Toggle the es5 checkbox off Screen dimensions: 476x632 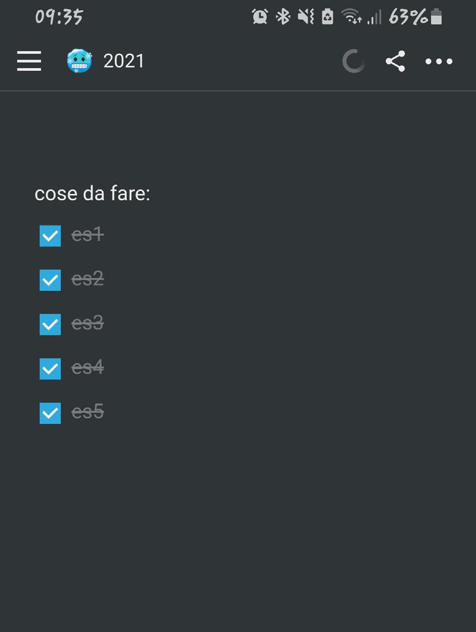[x=50, y=413]
